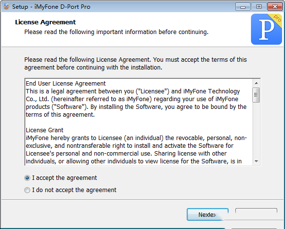
Task: Click the bold "License Agreement" page heading
Action: coord(45,22)
